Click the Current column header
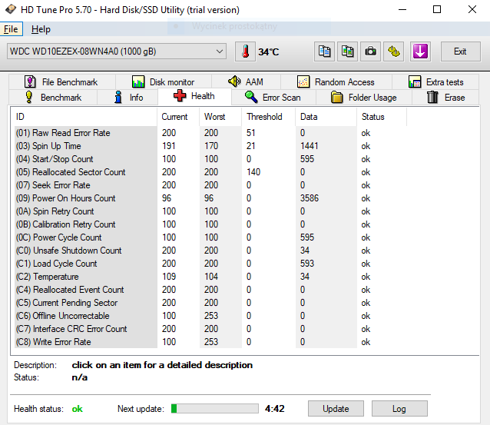490x425 pixels. click(178, 117)
